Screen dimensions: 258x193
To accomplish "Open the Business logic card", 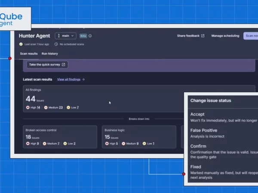I will pyautogui.click(x=139, y=137).
